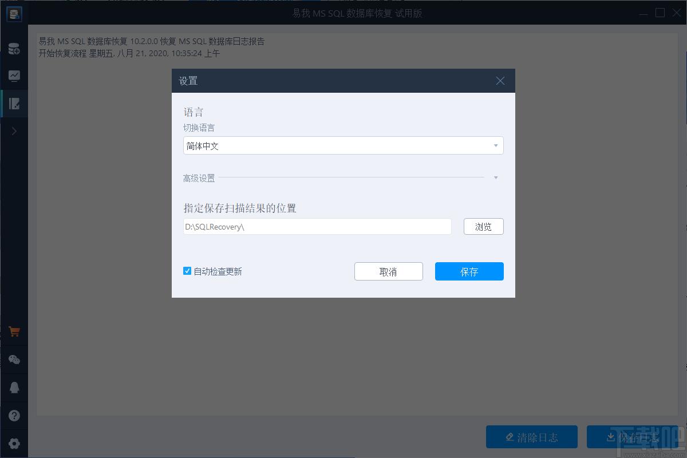This screenshot has width=687, height=458.
Task: Minimize the main window
Action: tap(645, 13)
